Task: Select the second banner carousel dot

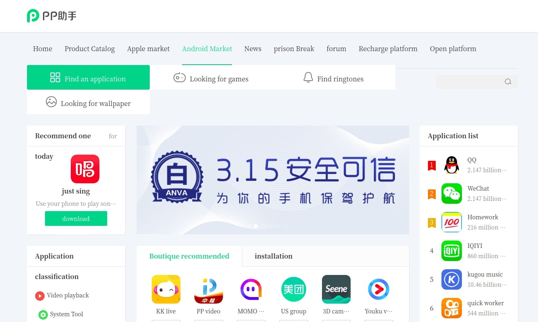Action: coord(263,226)
